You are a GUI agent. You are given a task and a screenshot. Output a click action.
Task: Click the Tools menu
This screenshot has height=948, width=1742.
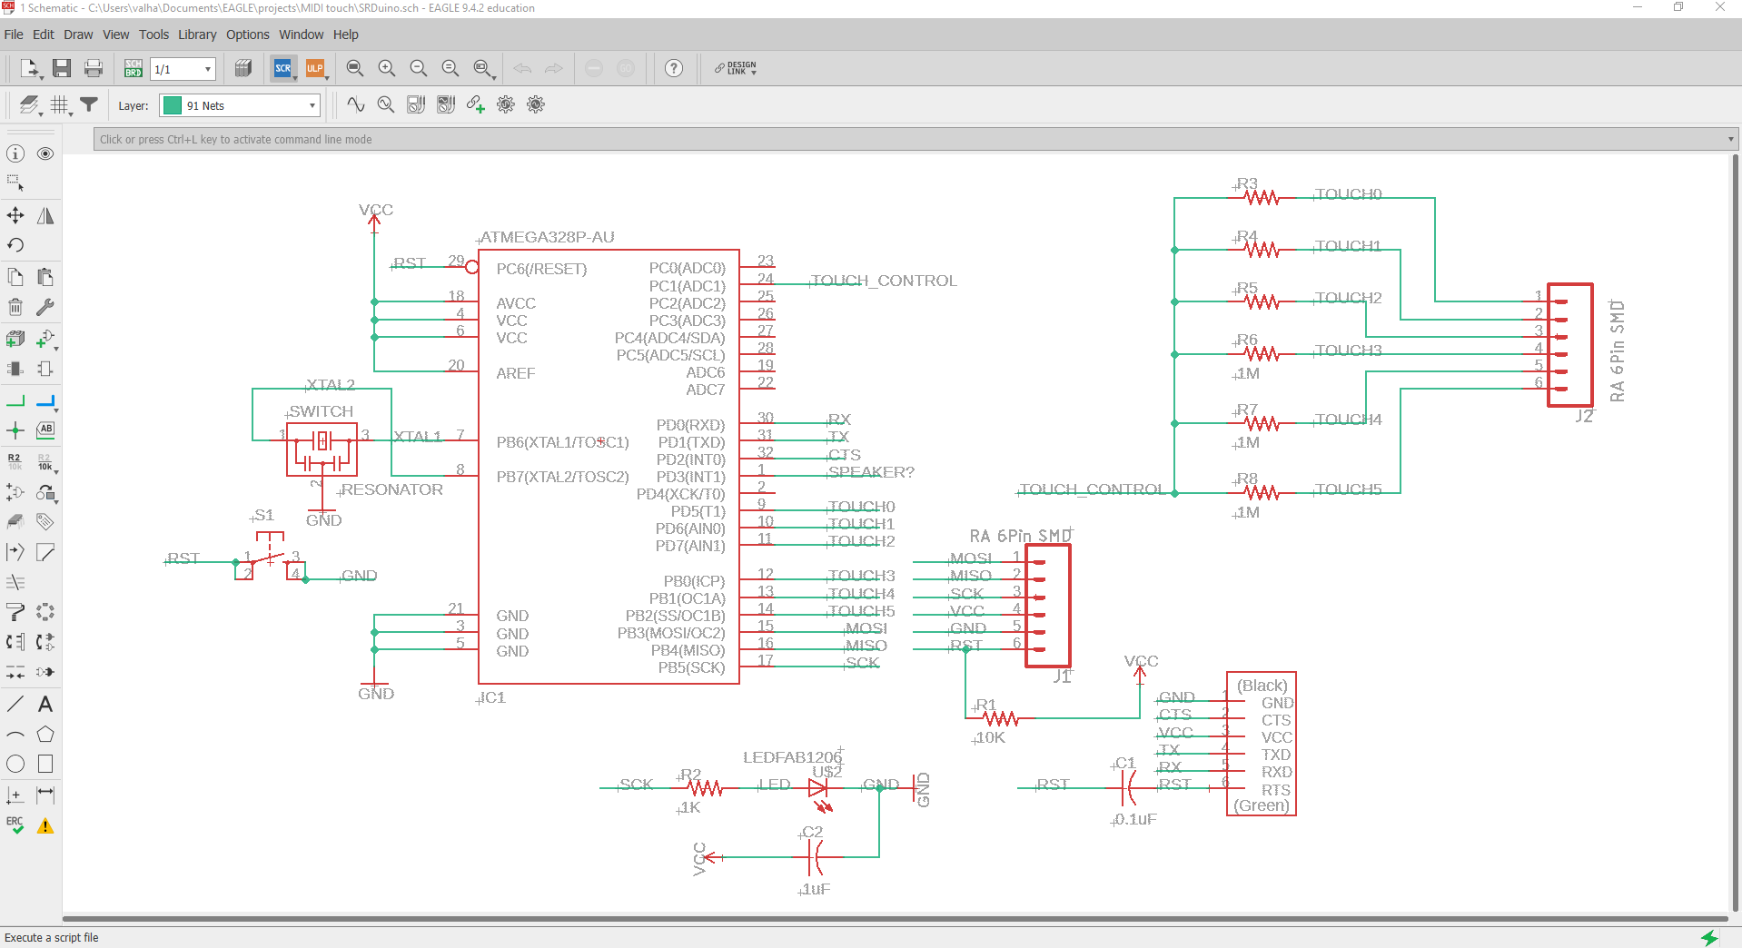153,35
